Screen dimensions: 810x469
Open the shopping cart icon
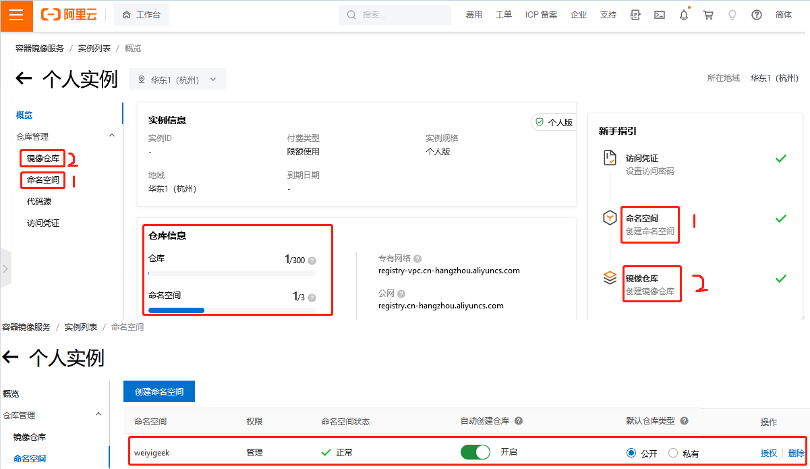tap(708, 15)
